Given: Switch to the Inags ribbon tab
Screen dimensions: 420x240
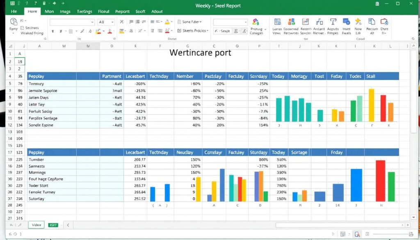Looking at the screenshot, I should pos(65,11).
